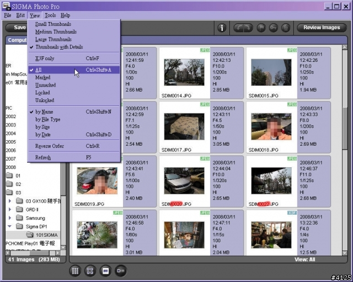Viewport: 353px width, 282px height.
Task: Click the thumbnail pane vertical scrollbar
Action: [x=345, y=129]
